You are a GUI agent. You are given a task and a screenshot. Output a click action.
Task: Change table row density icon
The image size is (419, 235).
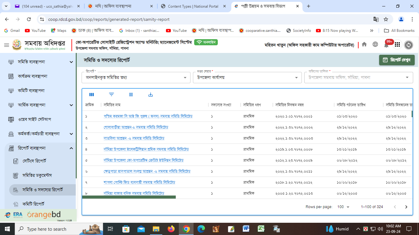click(131, 95)
